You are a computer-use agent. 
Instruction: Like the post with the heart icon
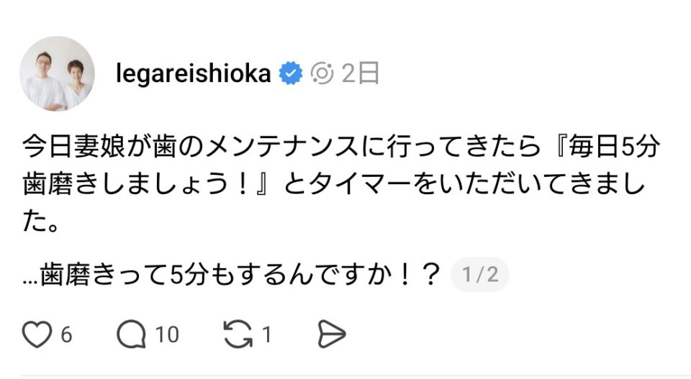pyautogui.click(x=37, y=334)
